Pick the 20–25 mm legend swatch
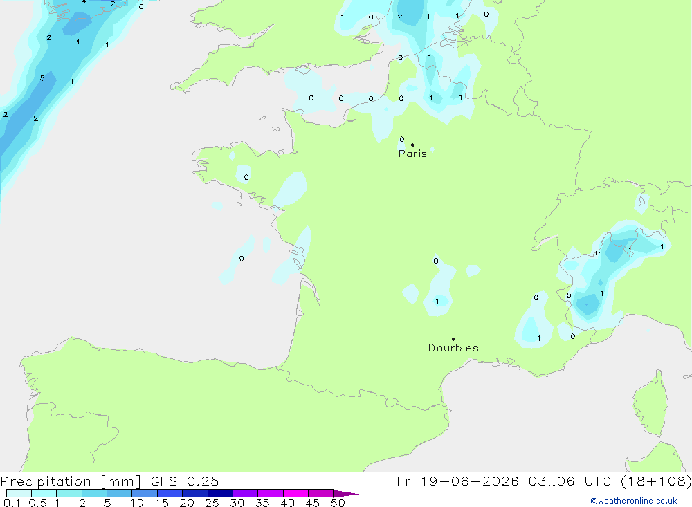This screenshot has height=507, width=692. (x=195, y=493)
